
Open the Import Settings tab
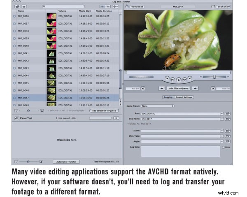(x=184, y=97)
